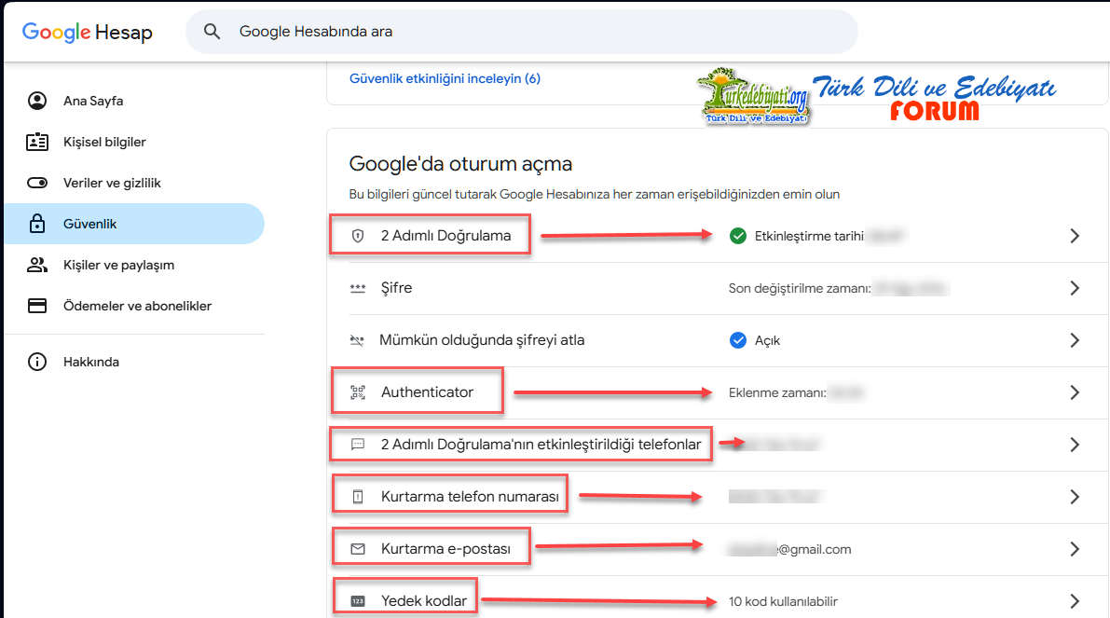This screenshot has width=1110, height=618.
Task: Click the Kişisel bilgiler ID card icon
Action: (37, 142)
